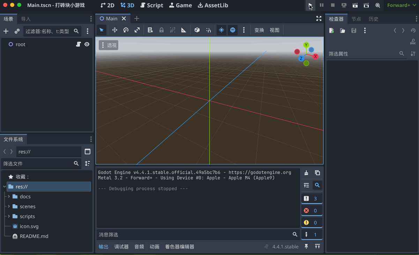
Task: Click the scene filter search field
Action: (x=52, y=31)
